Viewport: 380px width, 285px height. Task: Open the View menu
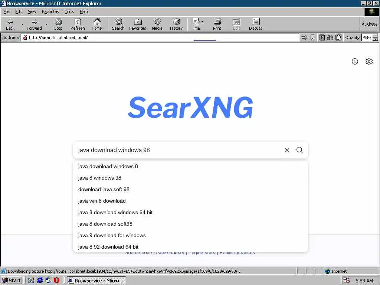point(32,12)
